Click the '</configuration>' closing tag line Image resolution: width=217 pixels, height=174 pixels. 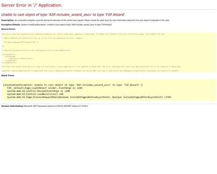(9, 62)
